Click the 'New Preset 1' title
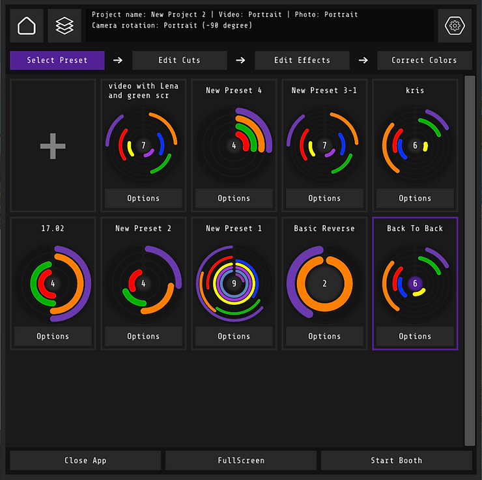This screenshot has width=482, height=480. pos(234,229)
